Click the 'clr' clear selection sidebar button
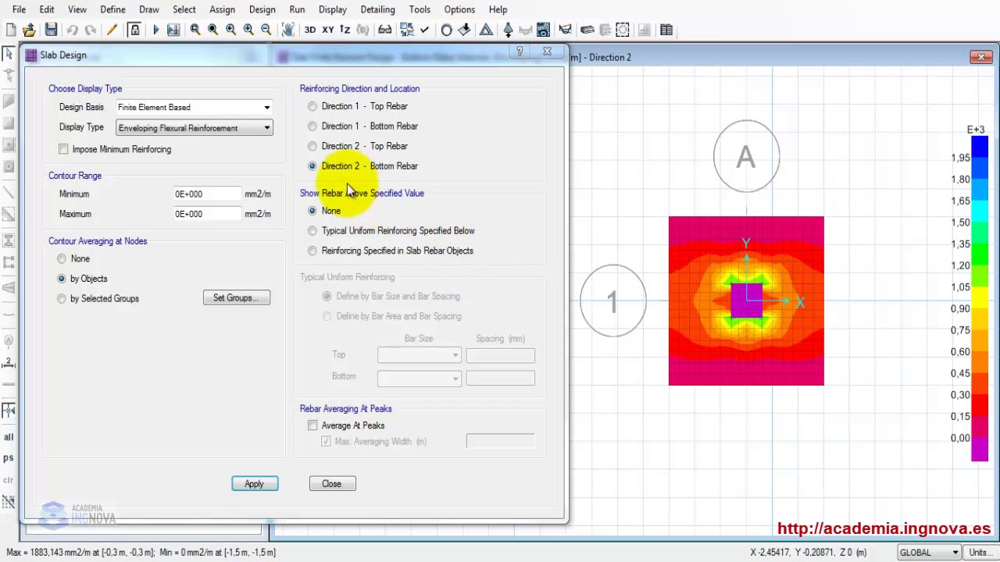The width and height of the screenshot is (1000, 562). pyautogui.click(x=9, y=479)
